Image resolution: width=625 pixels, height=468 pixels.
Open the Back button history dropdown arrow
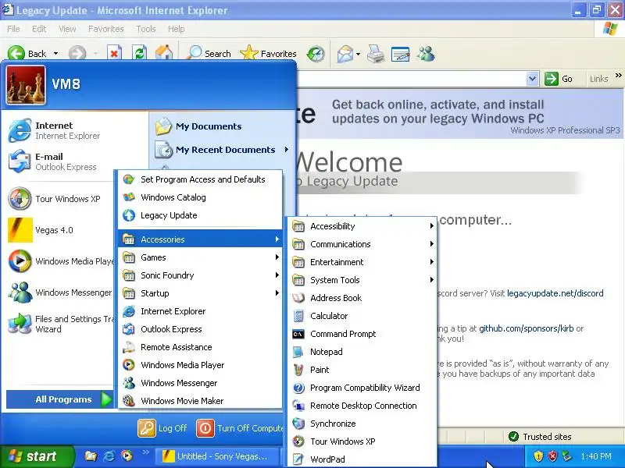point(55,53)
